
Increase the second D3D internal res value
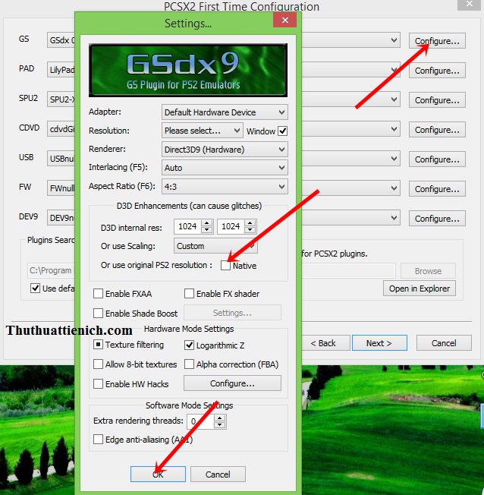pyautogui.click(x=250, y=223)
